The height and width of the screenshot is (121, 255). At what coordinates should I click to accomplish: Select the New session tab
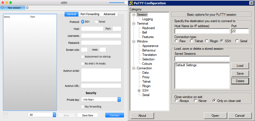point(14,8)
